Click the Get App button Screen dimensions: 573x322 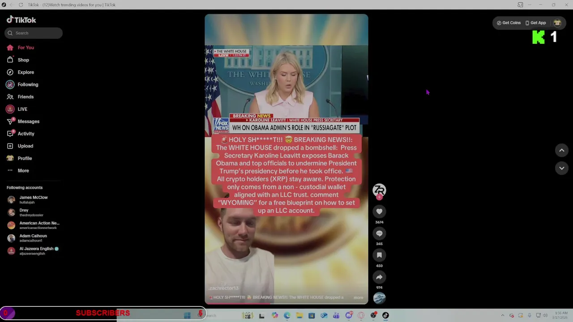tap(536, 23)
